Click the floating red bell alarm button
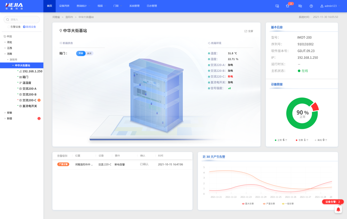Image resolution: width=347 pixels, height=219 pixels. click(x=338, y=209)
